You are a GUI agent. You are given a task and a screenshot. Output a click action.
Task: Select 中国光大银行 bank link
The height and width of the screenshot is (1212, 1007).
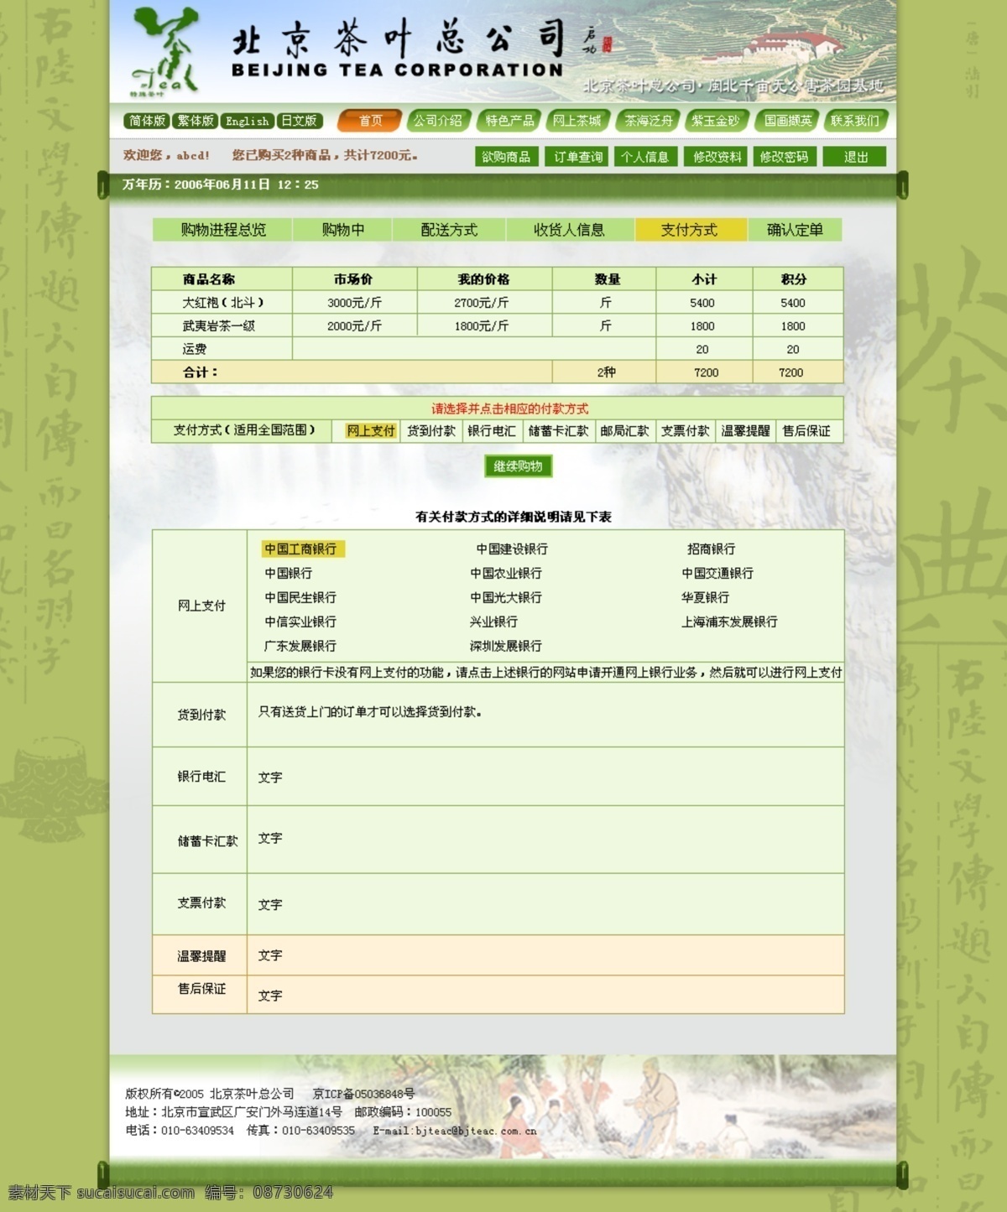(x=506, y=597)
